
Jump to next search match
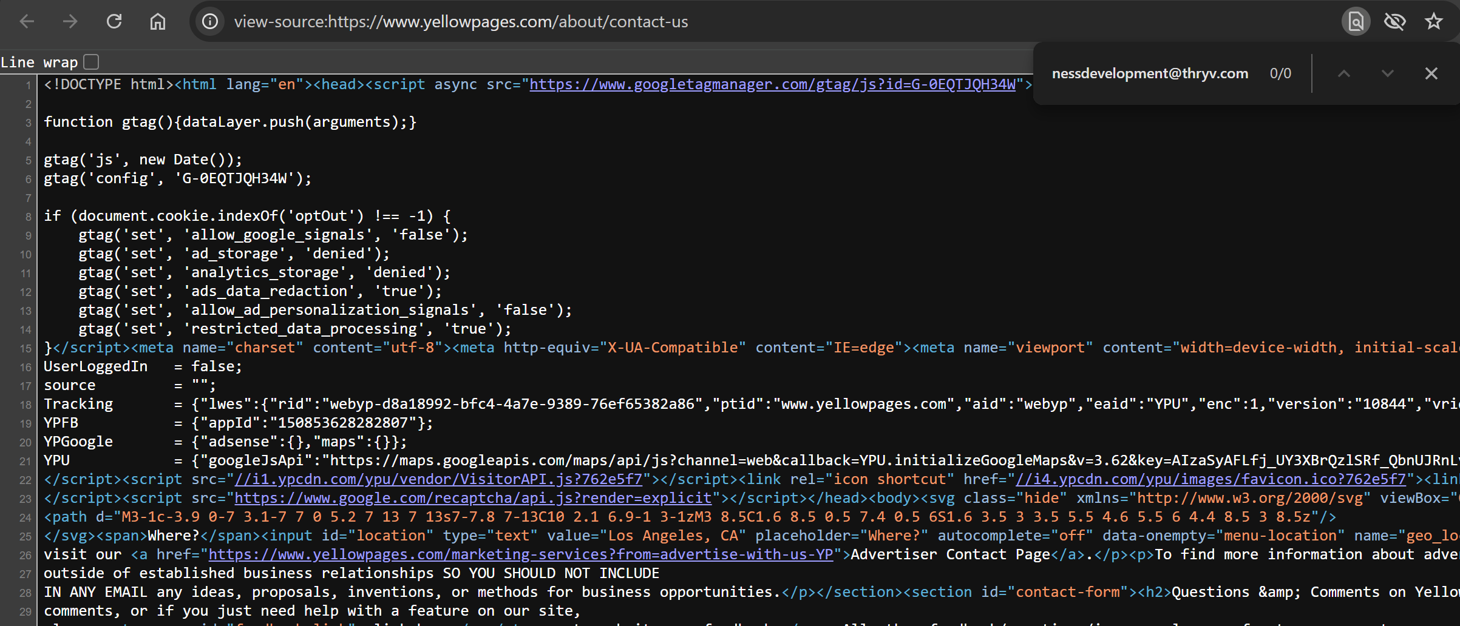pos(1387,73)
